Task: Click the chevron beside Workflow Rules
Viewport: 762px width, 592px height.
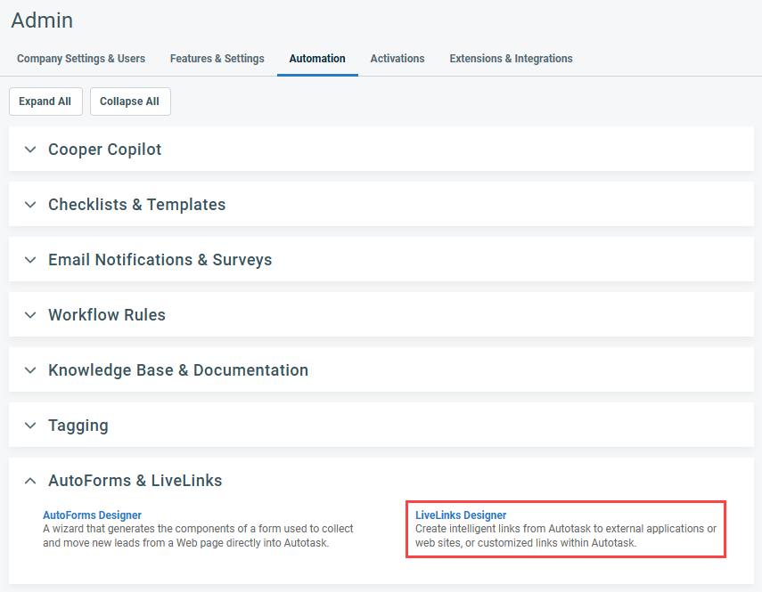Action: [x=30, y=315]
